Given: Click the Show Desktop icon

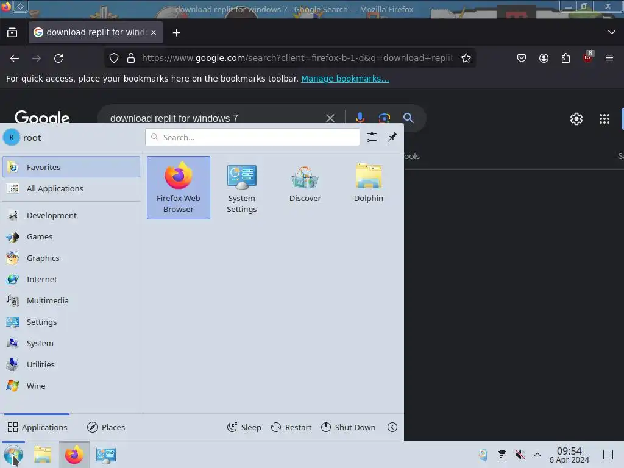Looking at the screenshot, I should click(x=608, y=455).
